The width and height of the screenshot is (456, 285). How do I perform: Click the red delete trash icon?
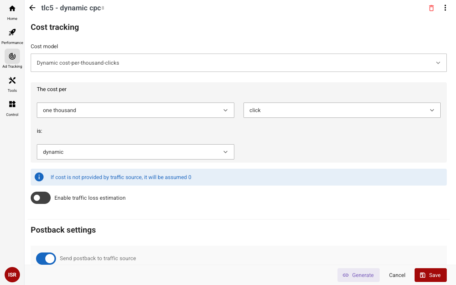pyautogui.click(x=431, y=8)
